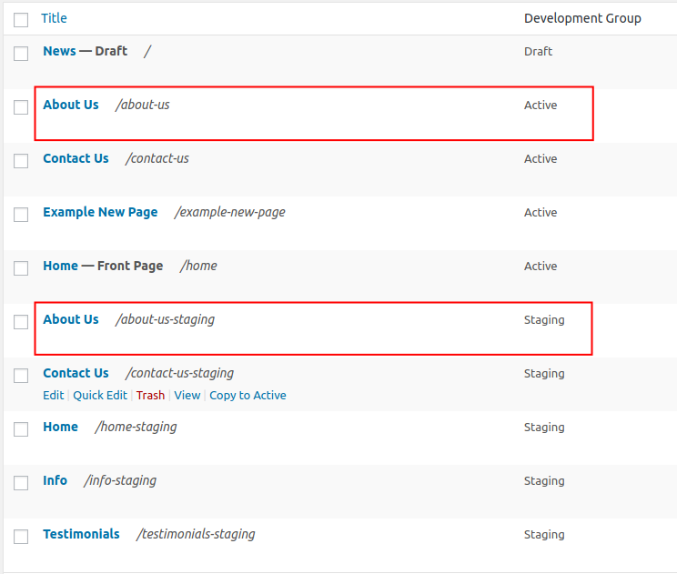Click Copy to Active for staging Contact Us

coord(248,395)
